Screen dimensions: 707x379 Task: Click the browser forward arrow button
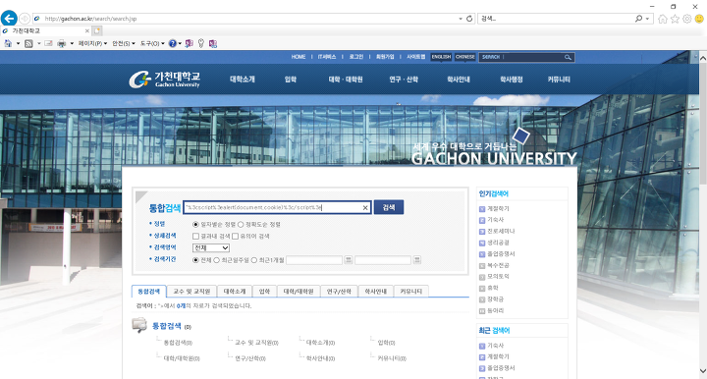point(25,19)
